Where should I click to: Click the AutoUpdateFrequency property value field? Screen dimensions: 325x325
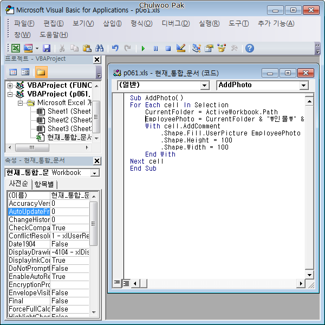pyautogui.click(x=69, y=212)
